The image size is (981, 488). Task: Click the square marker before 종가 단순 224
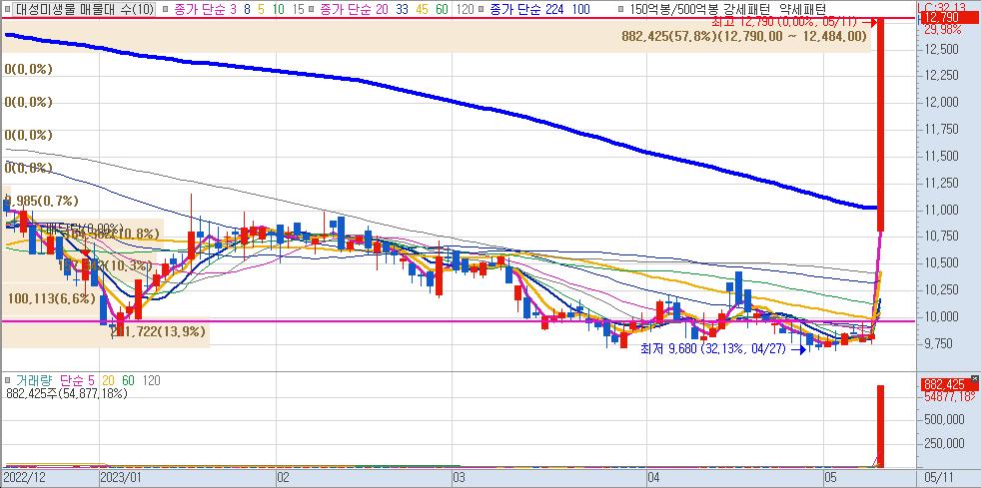(483, 9)
